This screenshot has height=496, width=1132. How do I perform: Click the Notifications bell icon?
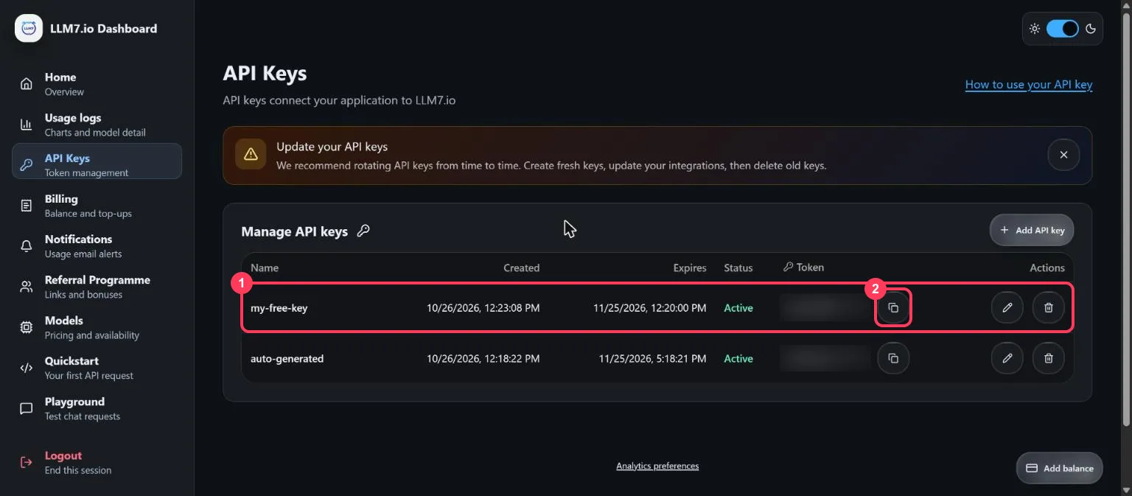[x=27, y=246]
